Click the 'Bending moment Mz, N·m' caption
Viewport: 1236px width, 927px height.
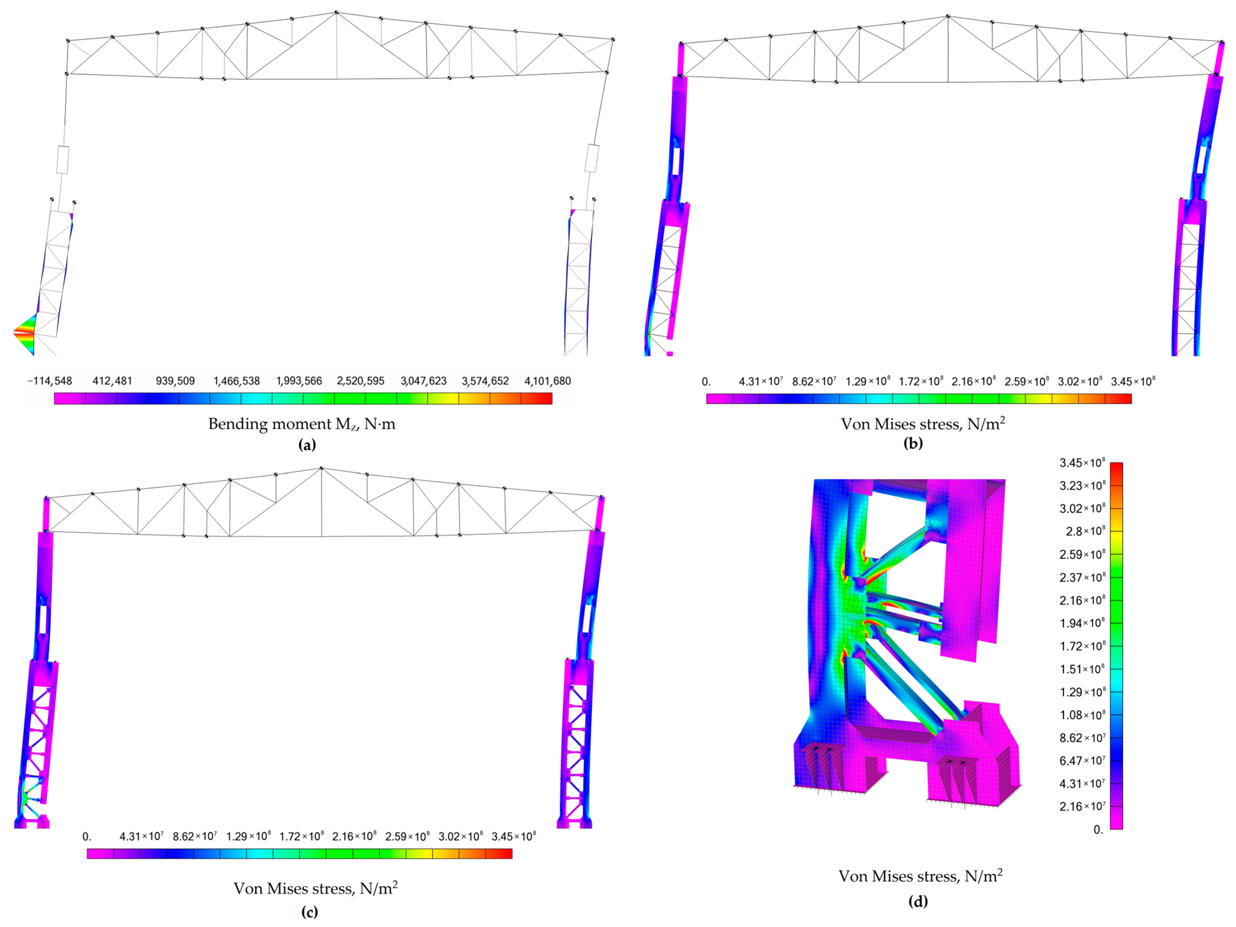click(x=302, y=424)
